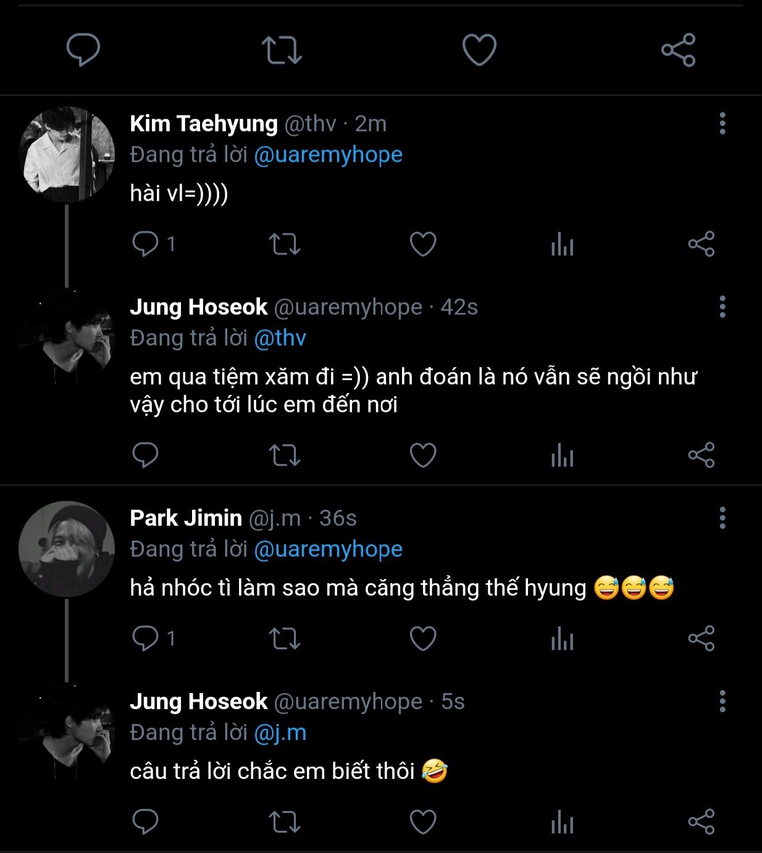Image resolution: width=762 pixels, height=853 pixels.
Task: Open @thv mention in Hoseok's reply
Action: [x=280, y=338]
